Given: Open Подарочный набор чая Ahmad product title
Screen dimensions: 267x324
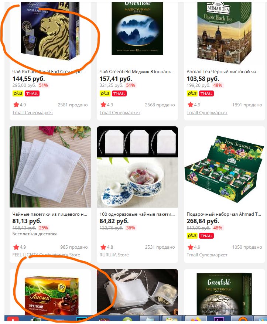Looking at the screenshot, I should click(x=224, y=214).
